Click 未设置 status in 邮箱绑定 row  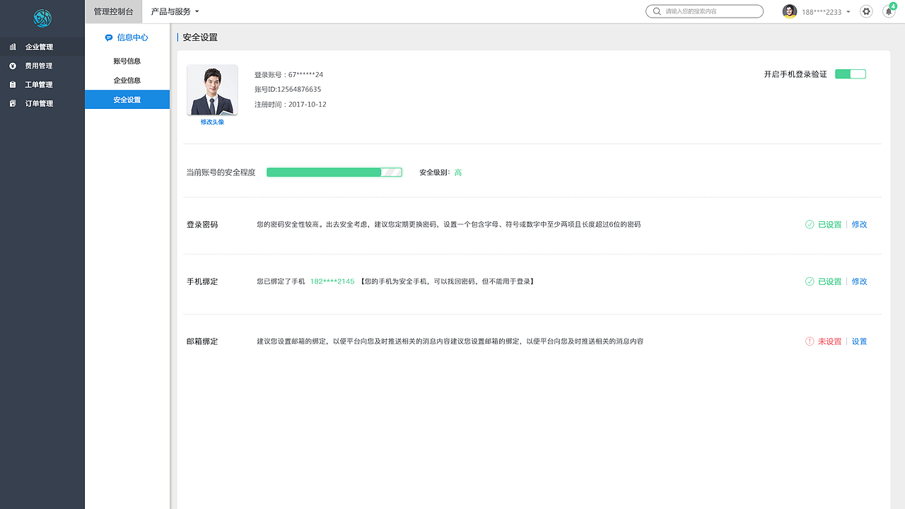pos(830,341)
